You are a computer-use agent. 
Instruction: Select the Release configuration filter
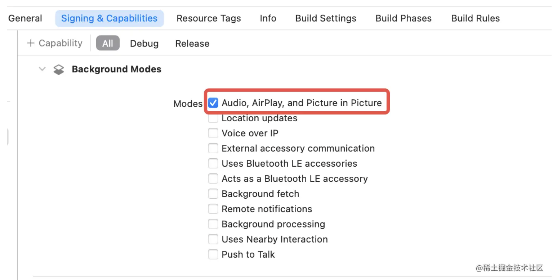point(192,44)
